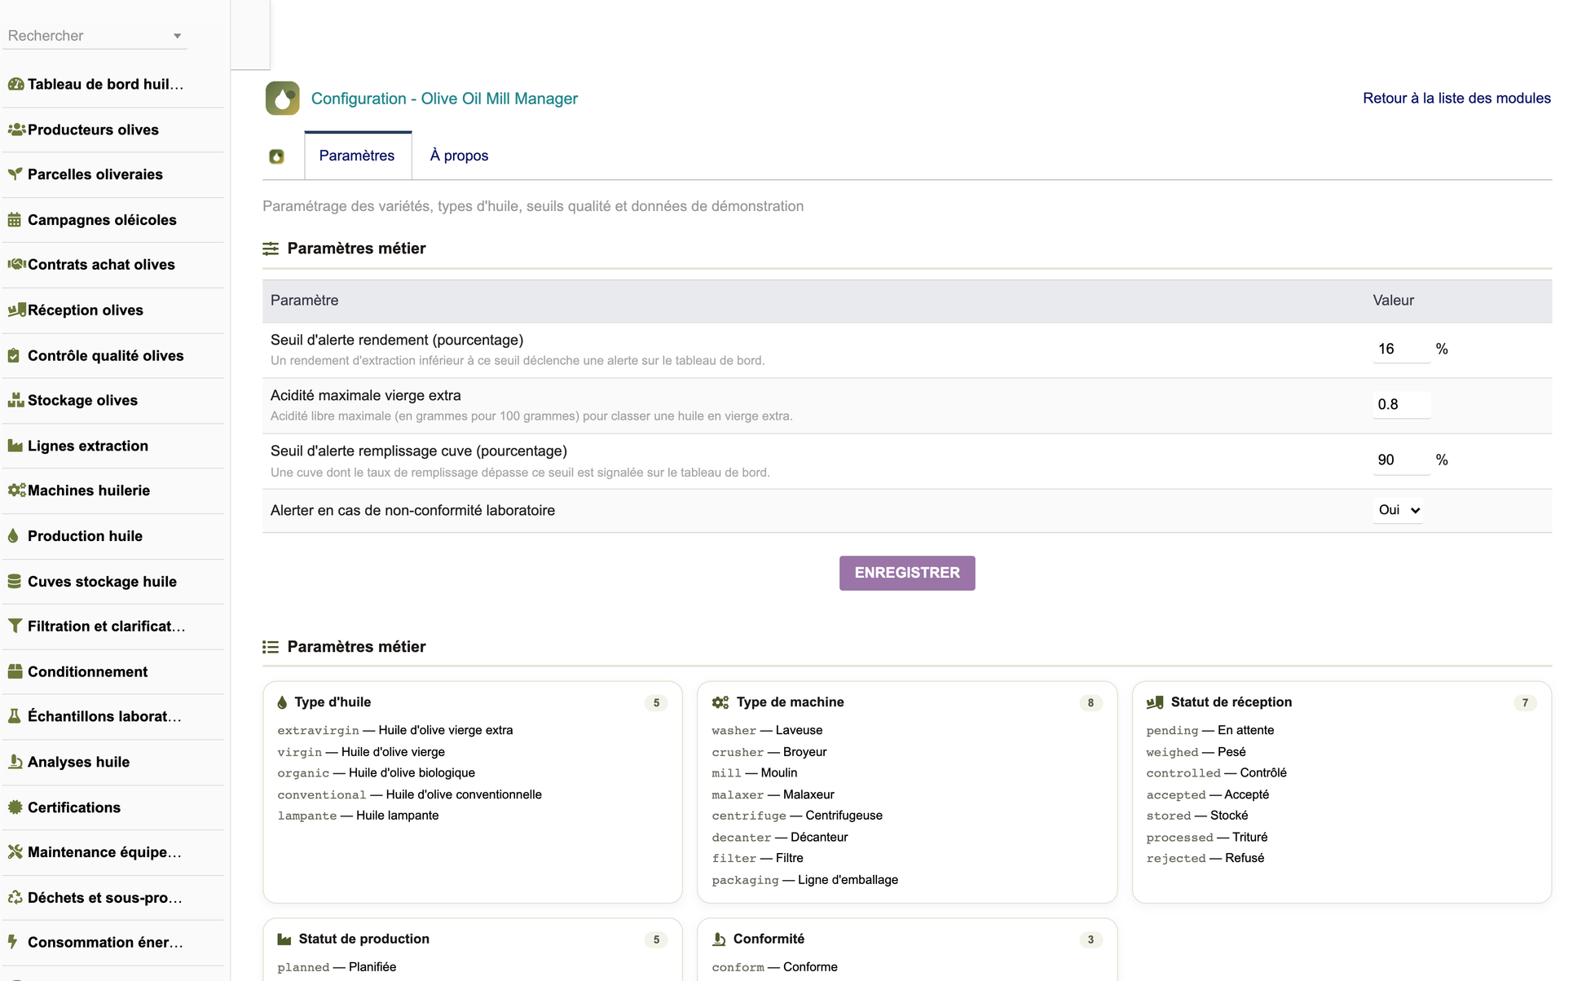Click the Stockage olives boxes icon

point(15,400)
